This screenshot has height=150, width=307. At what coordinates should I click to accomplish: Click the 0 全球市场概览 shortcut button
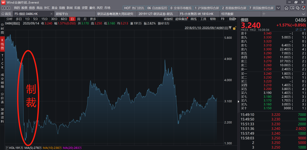(x=181, y=8)
